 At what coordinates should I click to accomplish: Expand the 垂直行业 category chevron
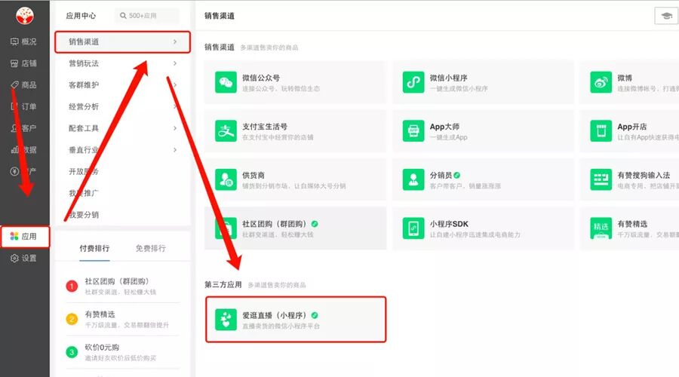click(175, 150)
